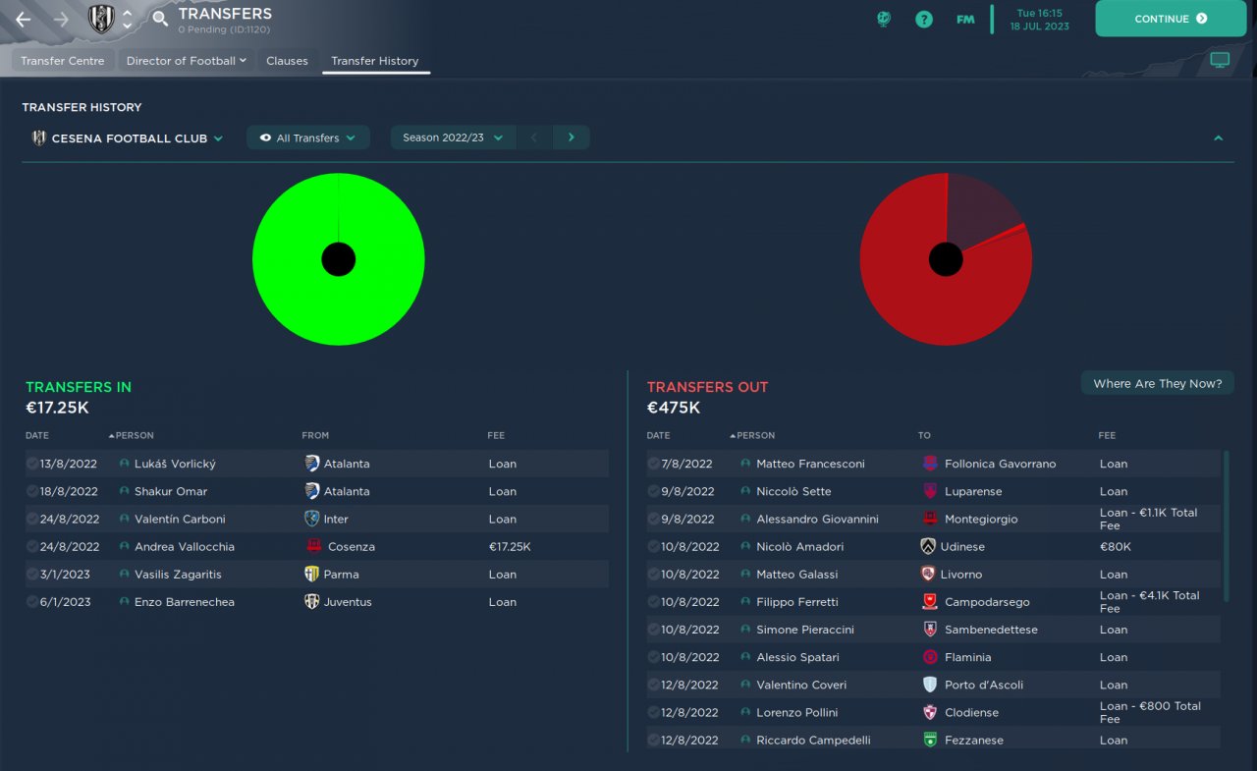Go to the next season arrow
The height and width of the screenshot is (771, 1257).
click(571, 138)
